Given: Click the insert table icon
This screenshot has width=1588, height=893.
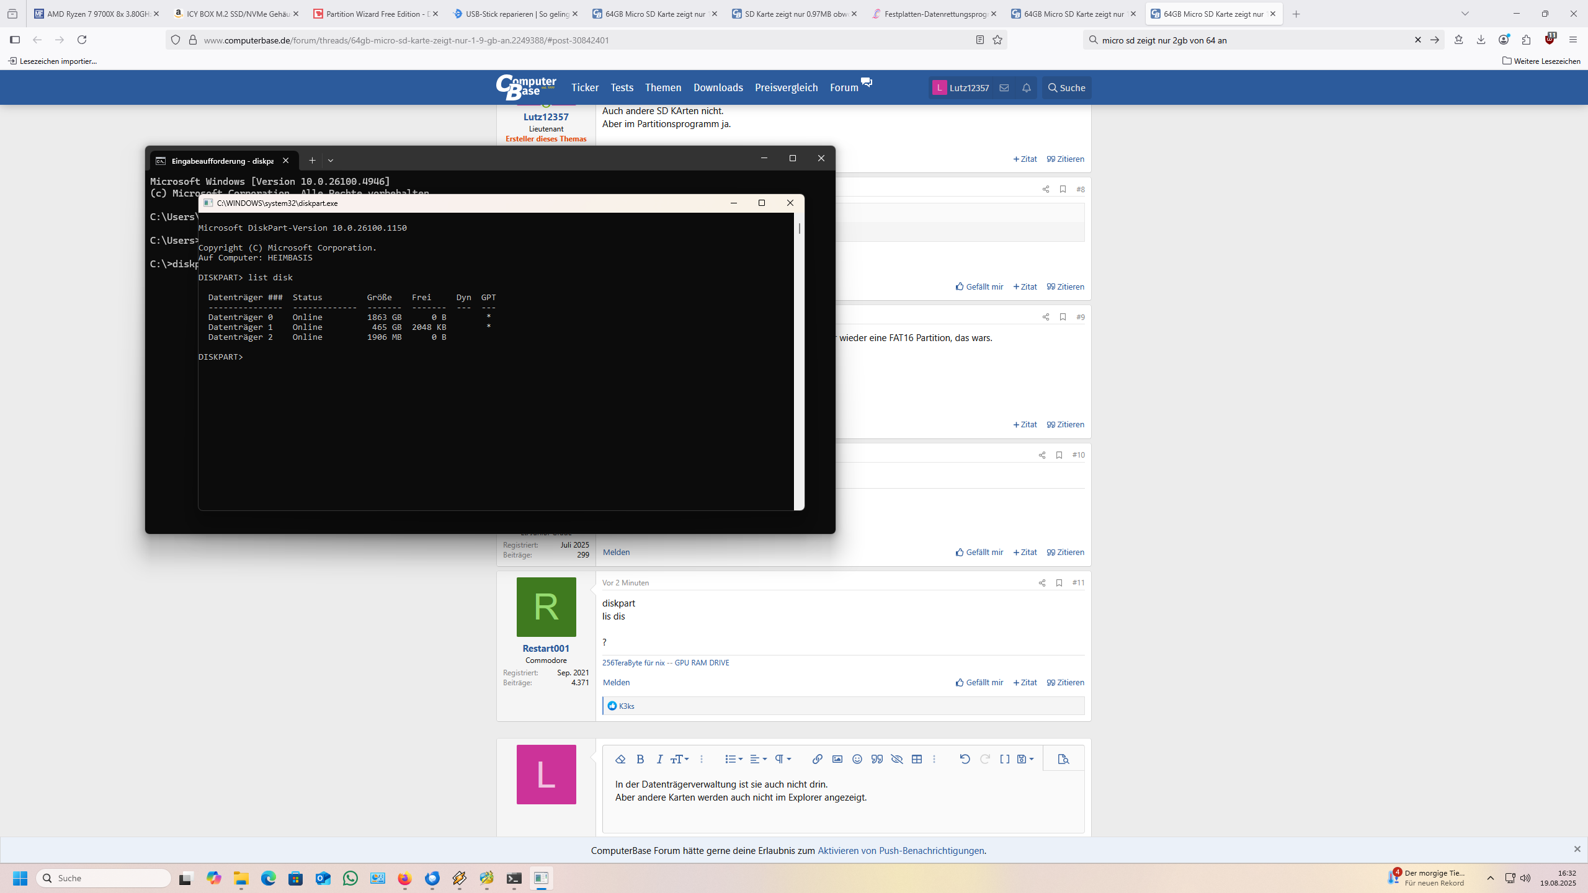Looking at the screenshot, I should [x=916, y=759].
